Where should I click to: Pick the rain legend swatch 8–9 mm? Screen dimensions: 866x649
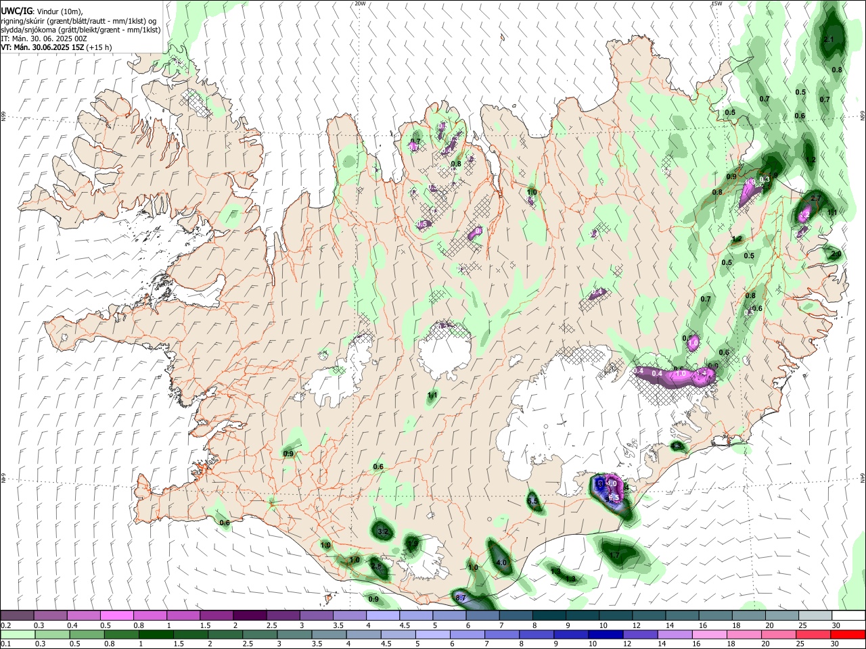536,634
